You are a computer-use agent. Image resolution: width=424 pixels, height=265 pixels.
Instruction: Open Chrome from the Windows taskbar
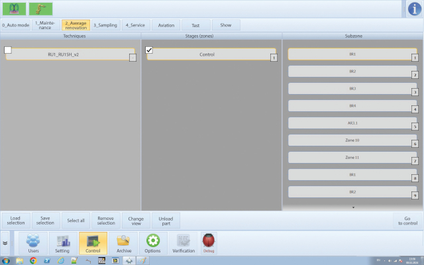[33, 260]
